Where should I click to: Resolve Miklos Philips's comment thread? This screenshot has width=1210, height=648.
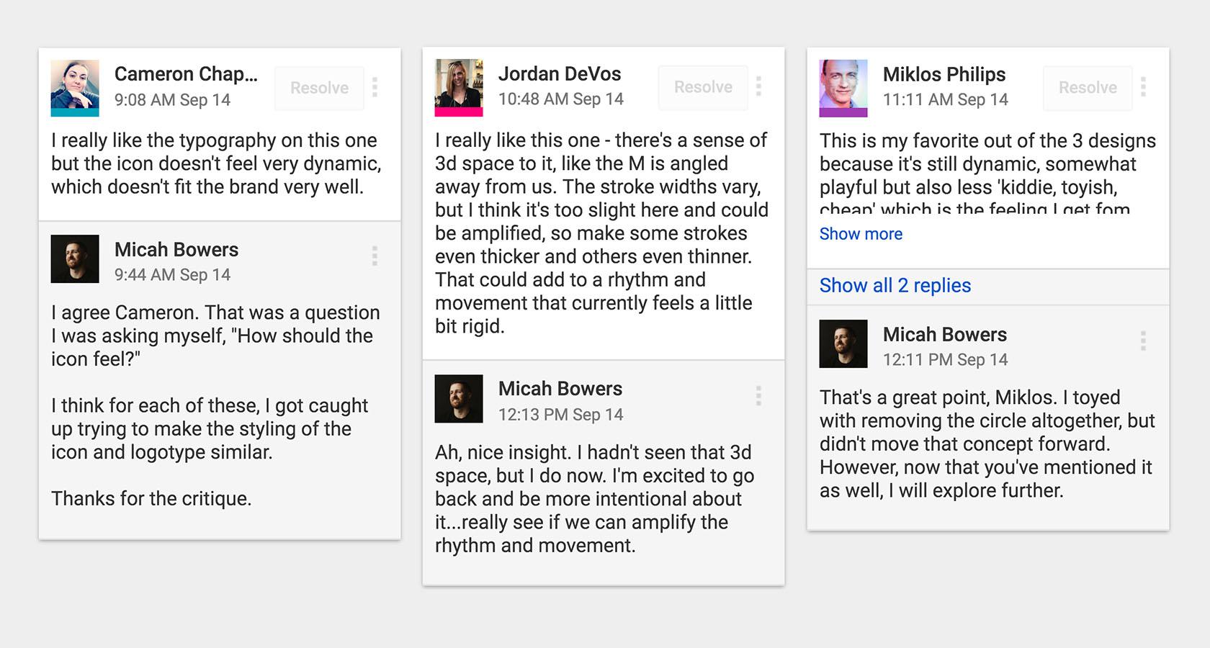(x=1088, y=88)
